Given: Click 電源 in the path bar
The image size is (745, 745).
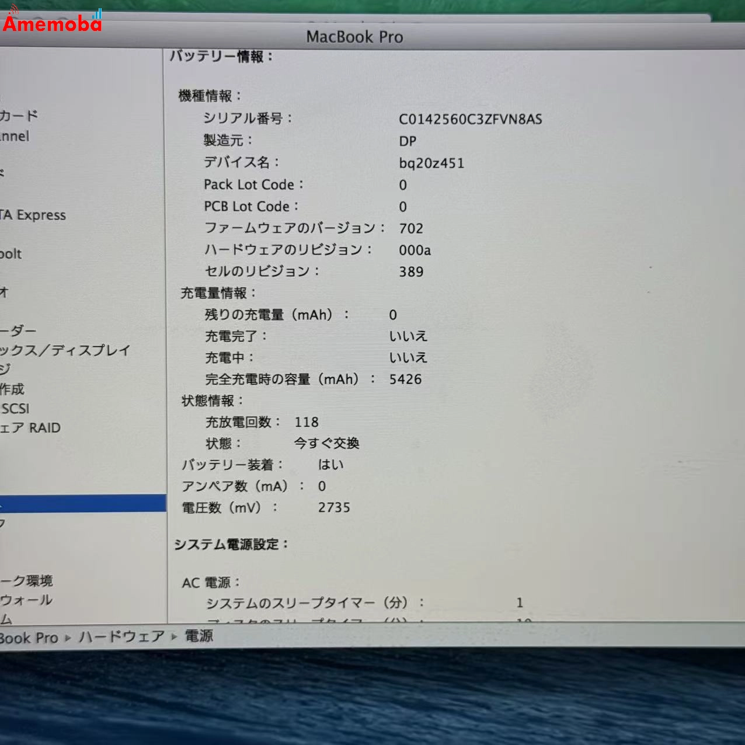Looking at the screenshot, I should coord(199,636).
